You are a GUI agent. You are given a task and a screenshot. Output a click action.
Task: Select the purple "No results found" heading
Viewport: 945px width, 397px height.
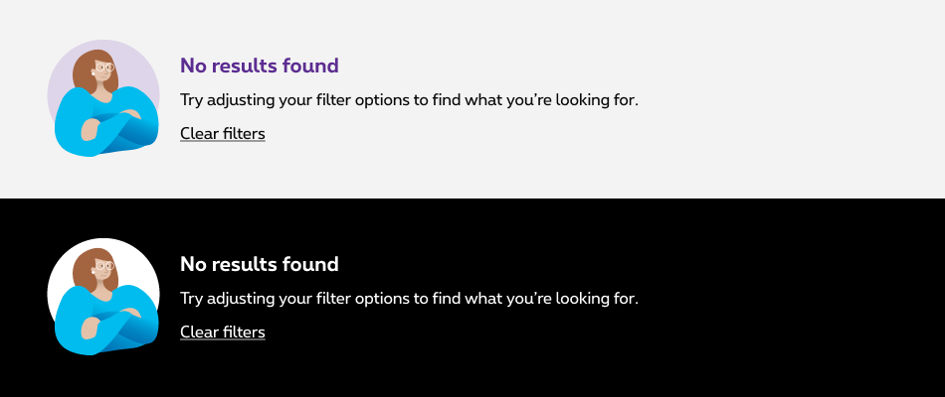259,66
